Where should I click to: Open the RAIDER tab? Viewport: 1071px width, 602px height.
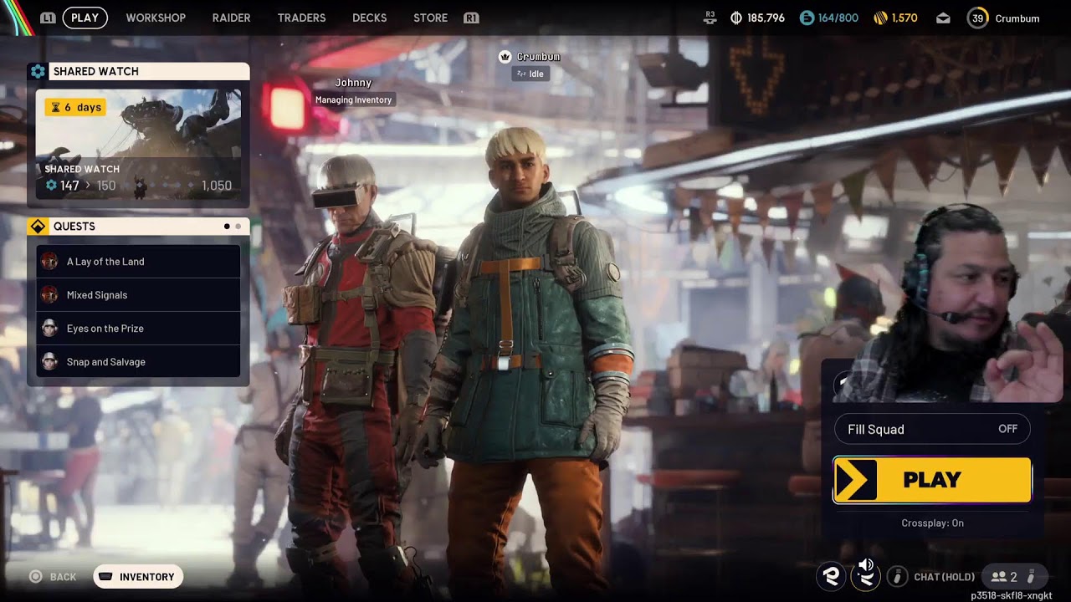(x=231, y=18)
